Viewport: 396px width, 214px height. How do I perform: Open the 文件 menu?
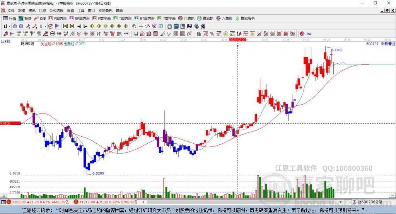11,10
